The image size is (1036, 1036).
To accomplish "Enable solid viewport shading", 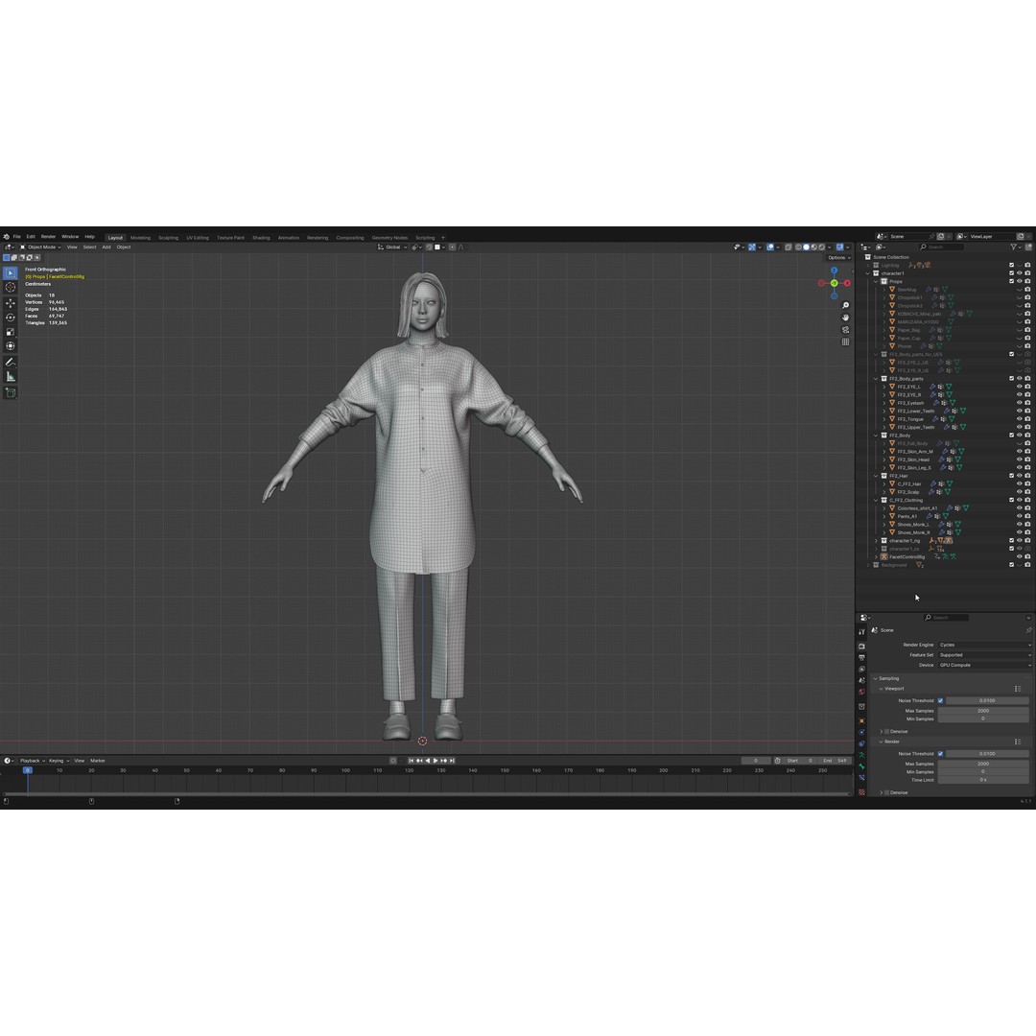I will pos(806,247).
